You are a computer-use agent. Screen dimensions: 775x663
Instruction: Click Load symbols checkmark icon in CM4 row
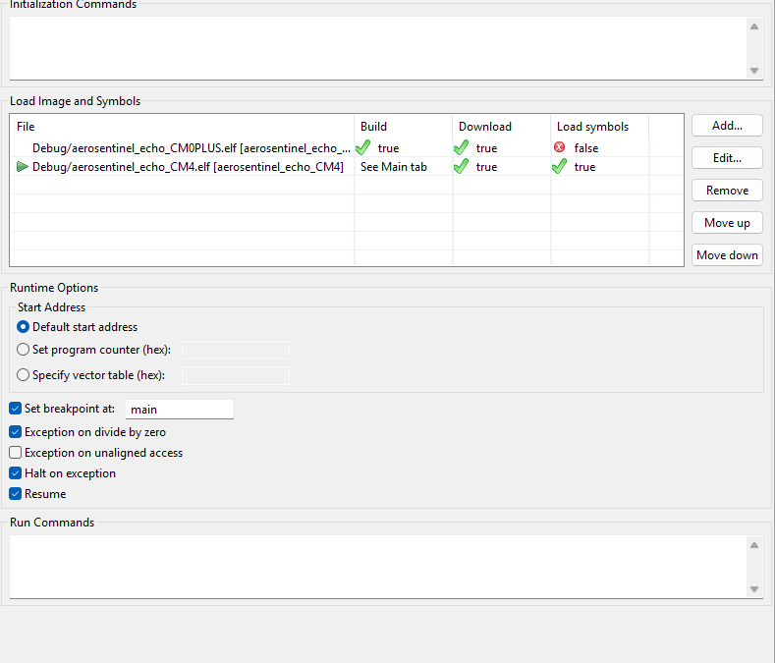[x=560, y=166]
